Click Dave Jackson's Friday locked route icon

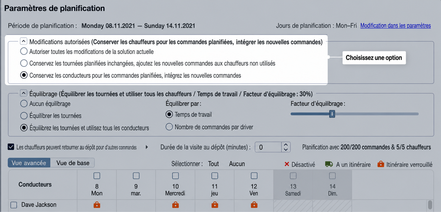point(254,205)
